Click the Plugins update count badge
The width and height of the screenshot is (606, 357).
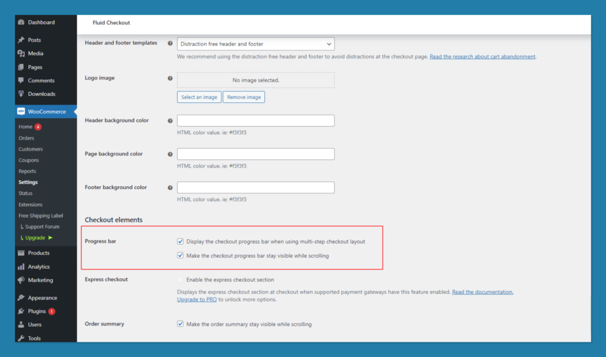pos(51,311)
